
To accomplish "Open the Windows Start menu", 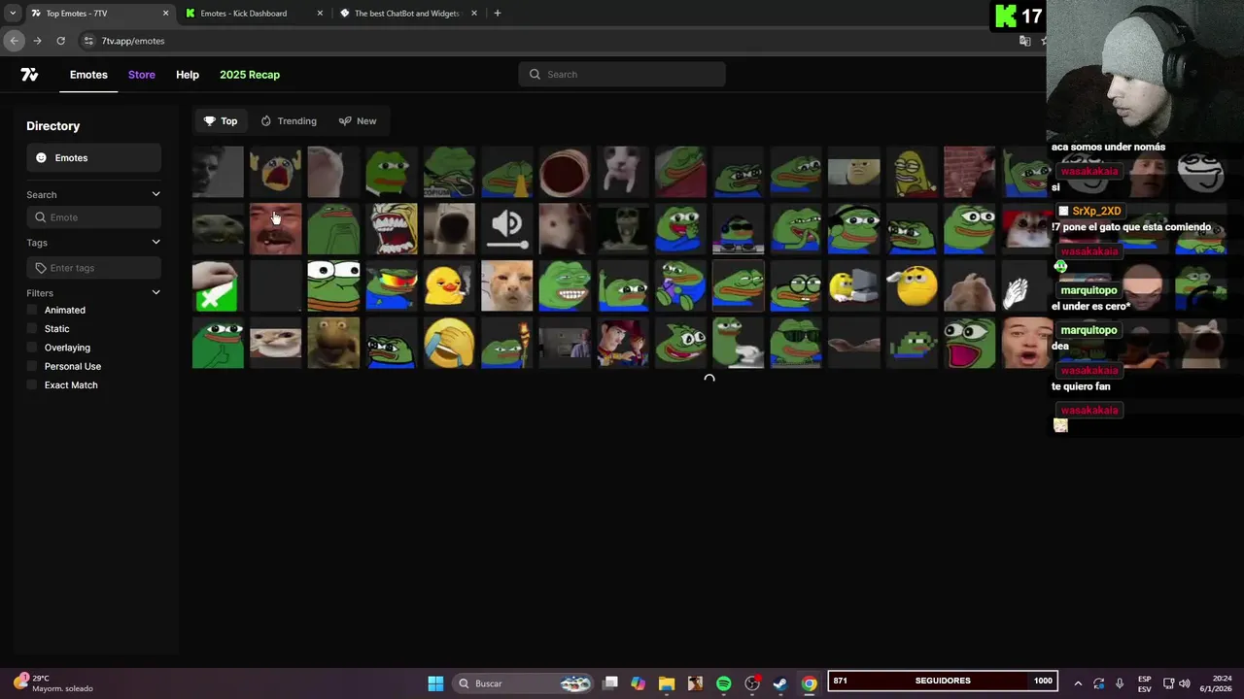I will pos(435,683).
